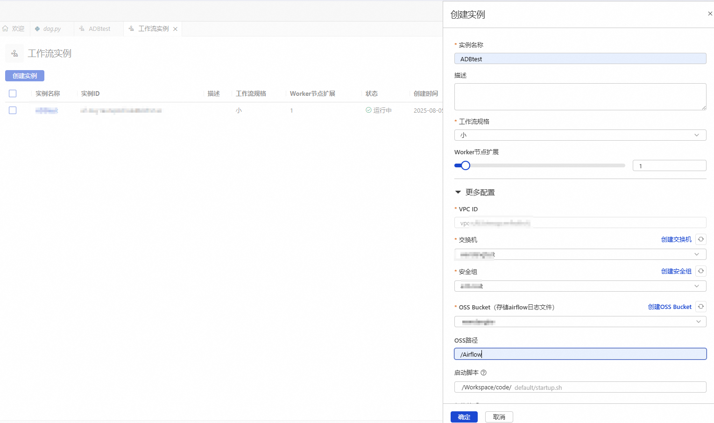Click the 实例名称 input field

[x=580, y=59]
